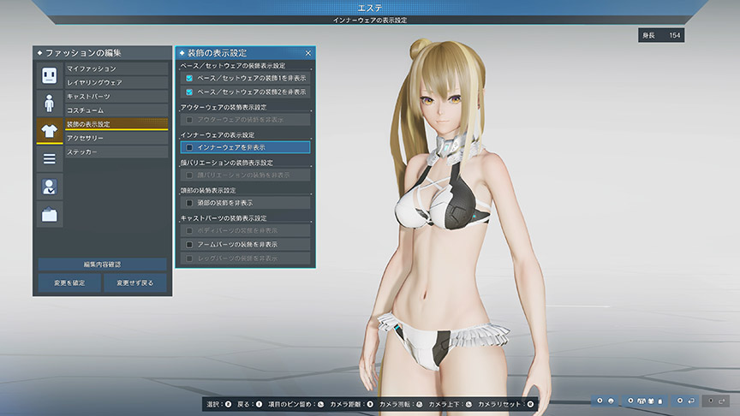This screenshot has width=740, height=416.
Task: Click the 項目のピン留め control hint
Action: (295, 404)
